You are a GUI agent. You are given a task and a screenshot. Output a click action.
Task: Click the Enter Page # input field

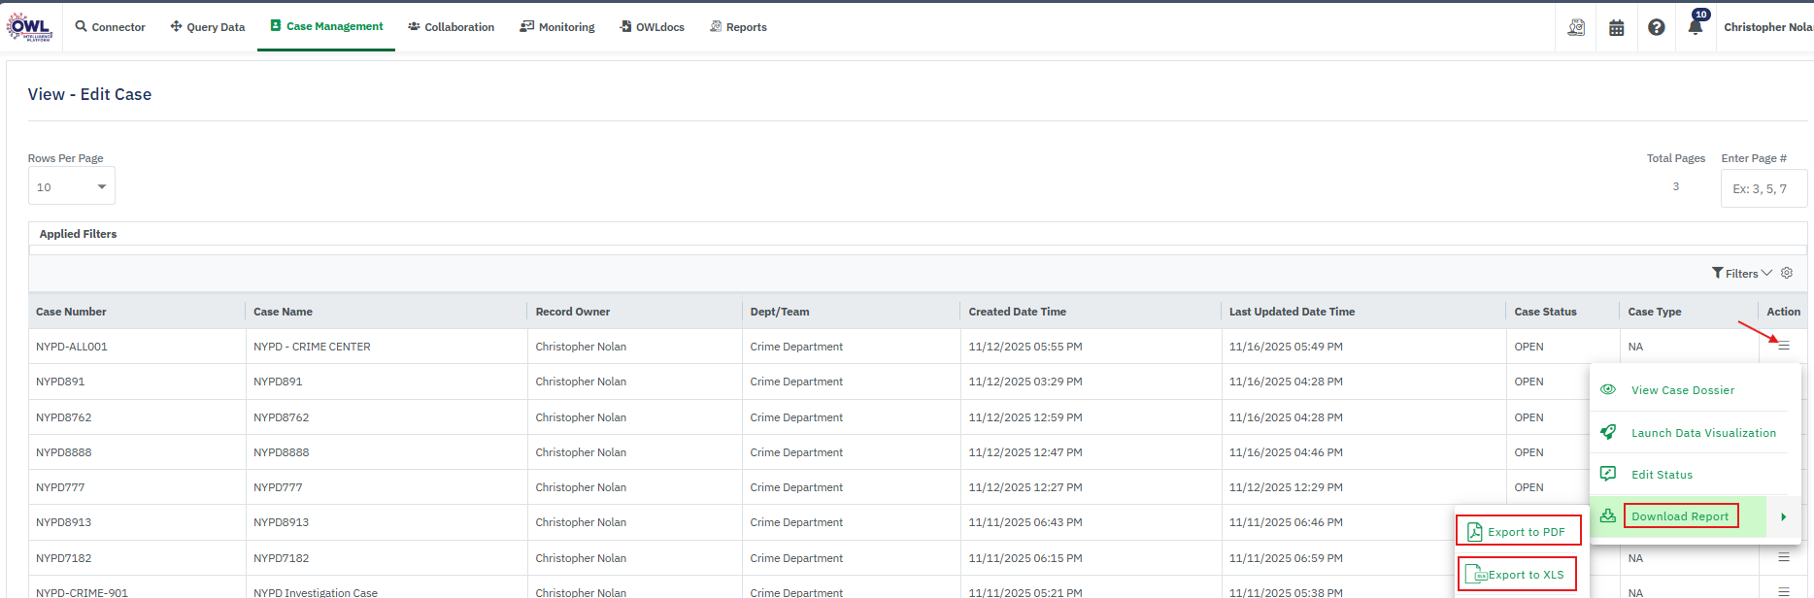(1763, 188)
